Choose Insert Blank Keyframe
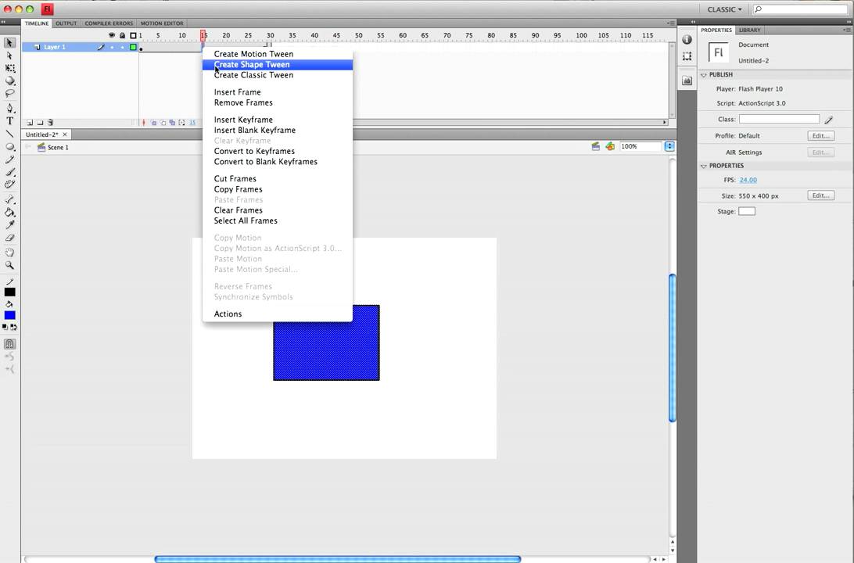Viewport: 854px width, 563px height. point(277,130)
